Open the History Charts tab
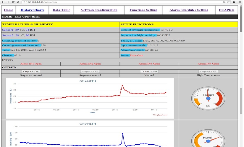Screen dimensions: 244x147 click(33, 10)
